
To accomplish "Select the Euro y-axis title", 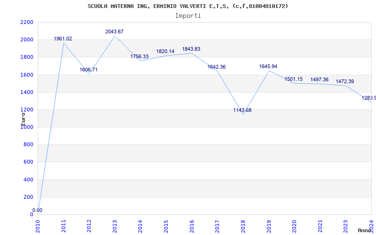I will [23, 119].
